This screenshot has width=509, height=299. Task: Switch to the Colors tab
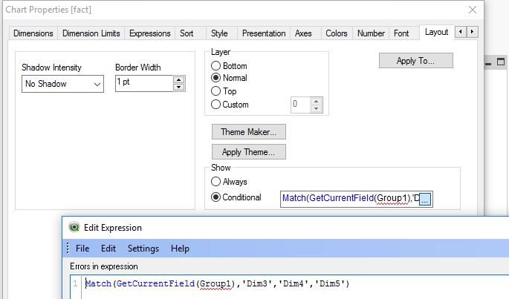(x=337, y=33)
